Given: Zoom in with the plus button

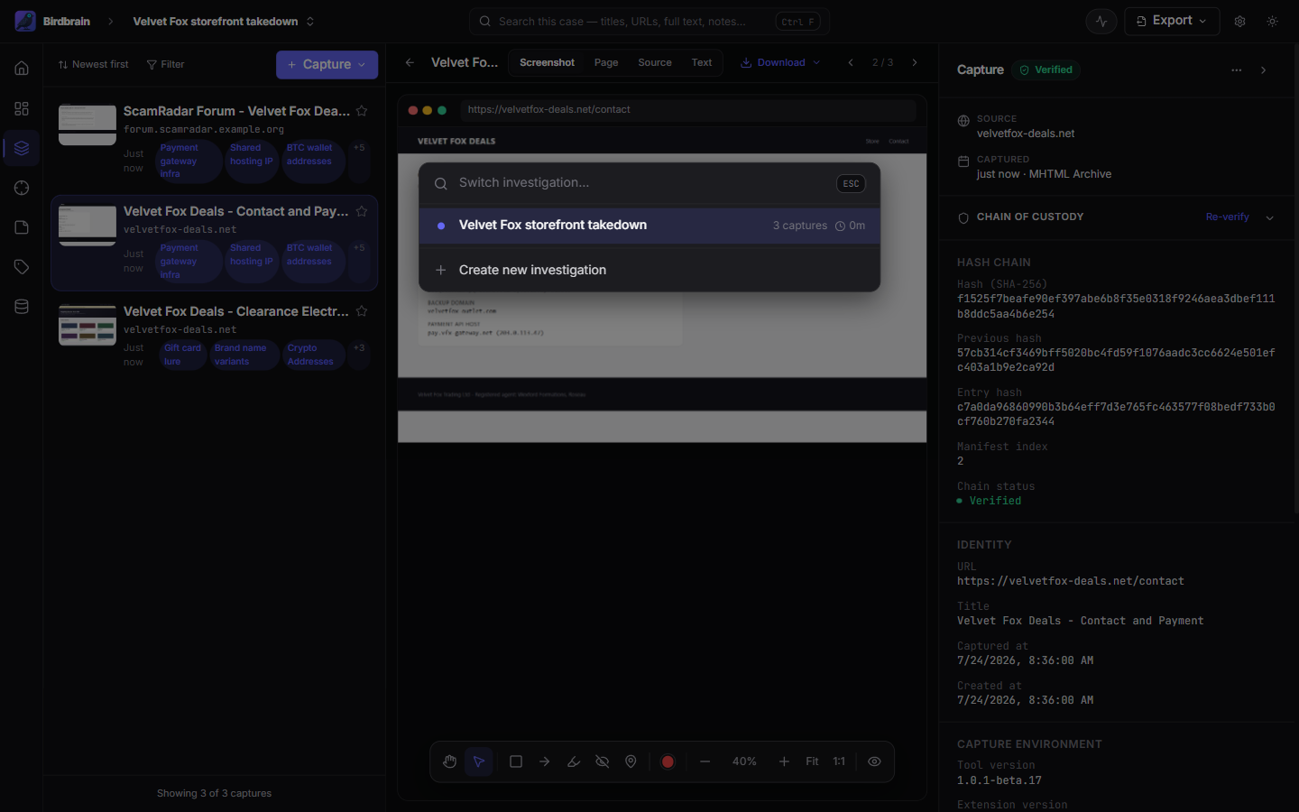Looking at the screenshot, I should [x=784, y=761].
